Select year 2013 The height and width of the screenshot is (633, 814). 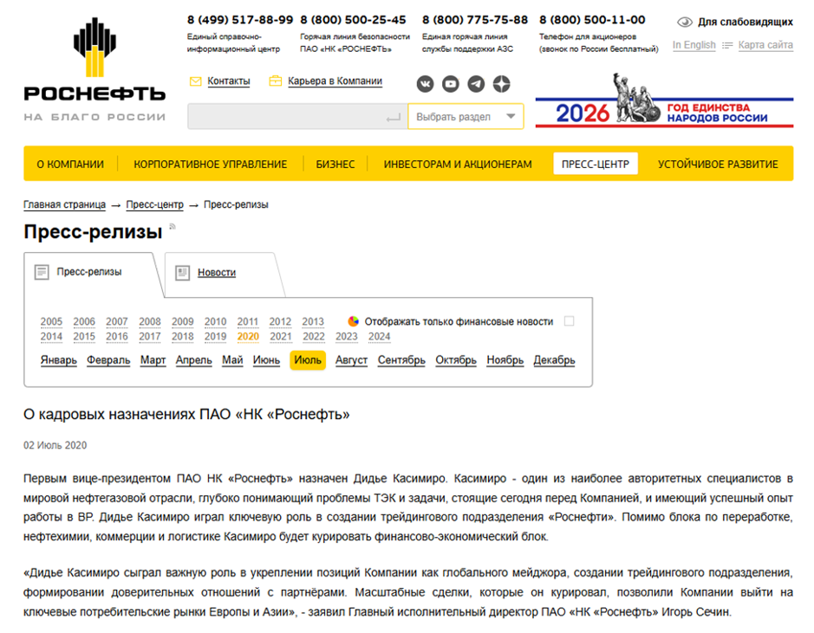pos(313,322)
